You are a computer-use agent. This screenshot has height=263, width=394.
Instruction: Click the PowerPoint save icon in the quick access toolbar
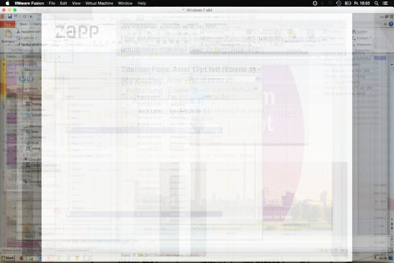[x=10, y=16]
